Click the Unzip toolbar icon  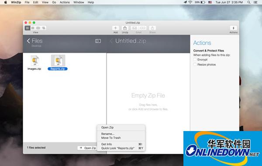click(125, 28)
